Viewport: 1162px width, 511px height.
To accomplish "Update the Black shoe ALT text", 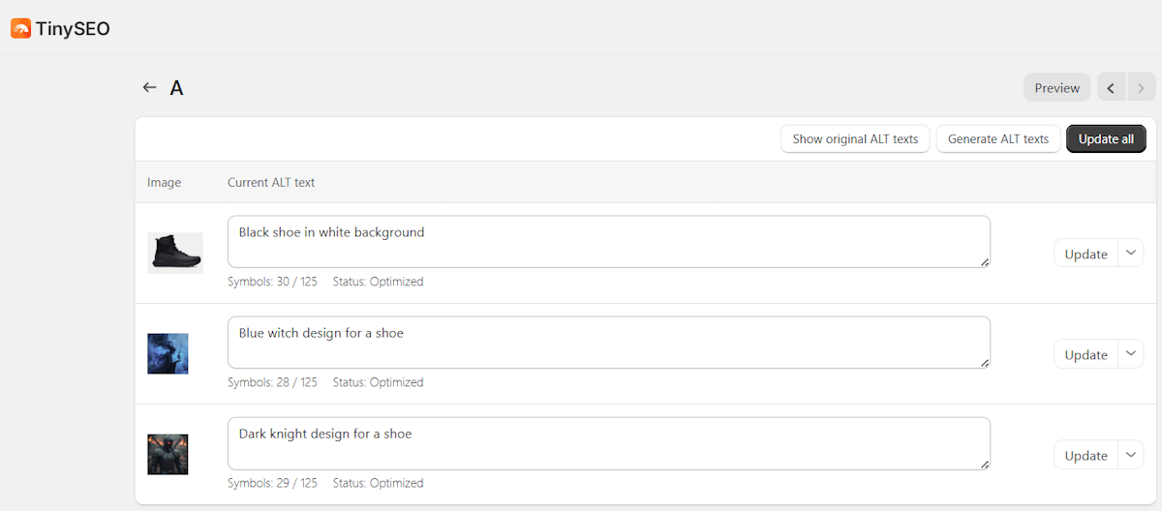I will pyautogui.click(x=1086, y=254).
